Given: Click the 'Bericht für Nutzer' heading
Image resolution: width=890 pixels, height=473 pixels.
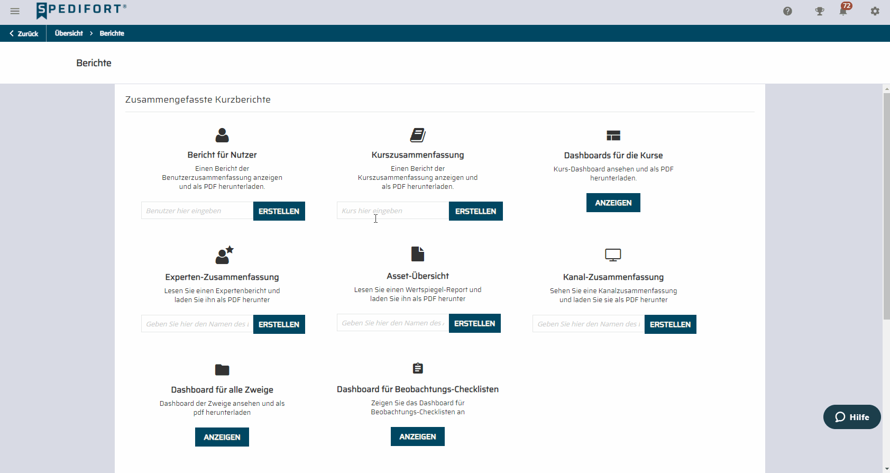Looking at the screenshot, I should pos(222,155).
